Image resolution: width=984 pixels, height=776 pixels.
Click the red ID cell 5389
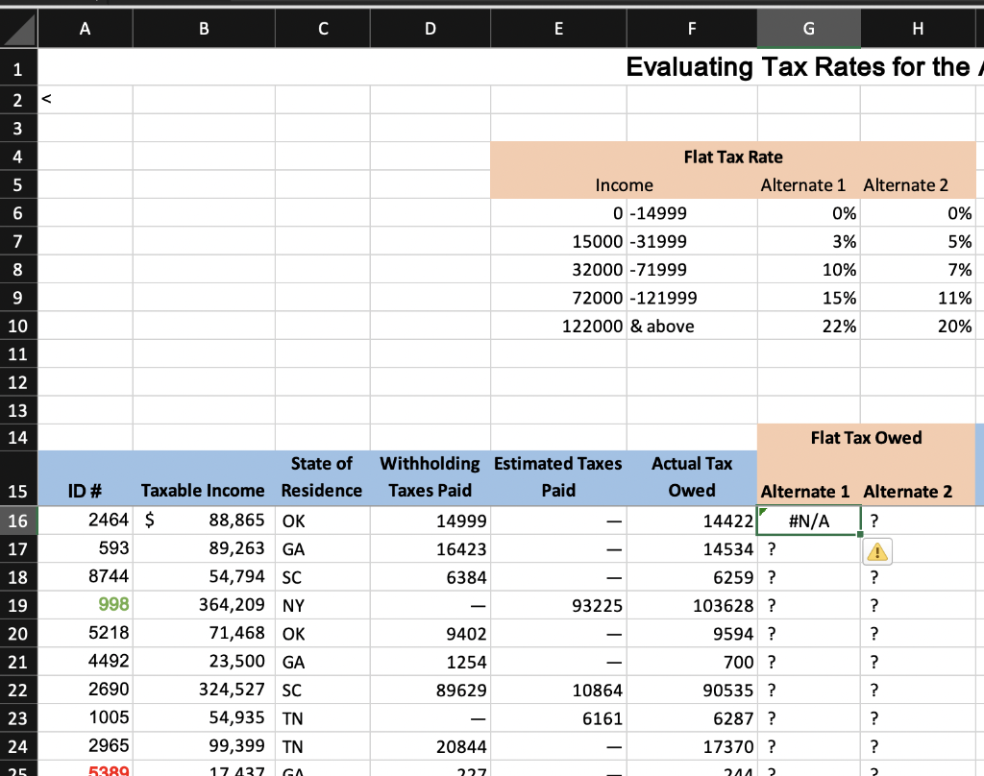click(86, 769)
